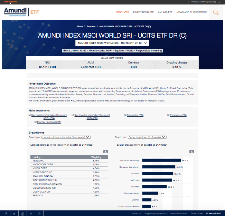This screenshot has width=225, height=216.
Task: Open Largest holdings graph type dropdown
Action: 66,137
